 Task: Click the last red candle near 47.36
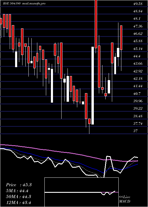click(x=121, y=38)
